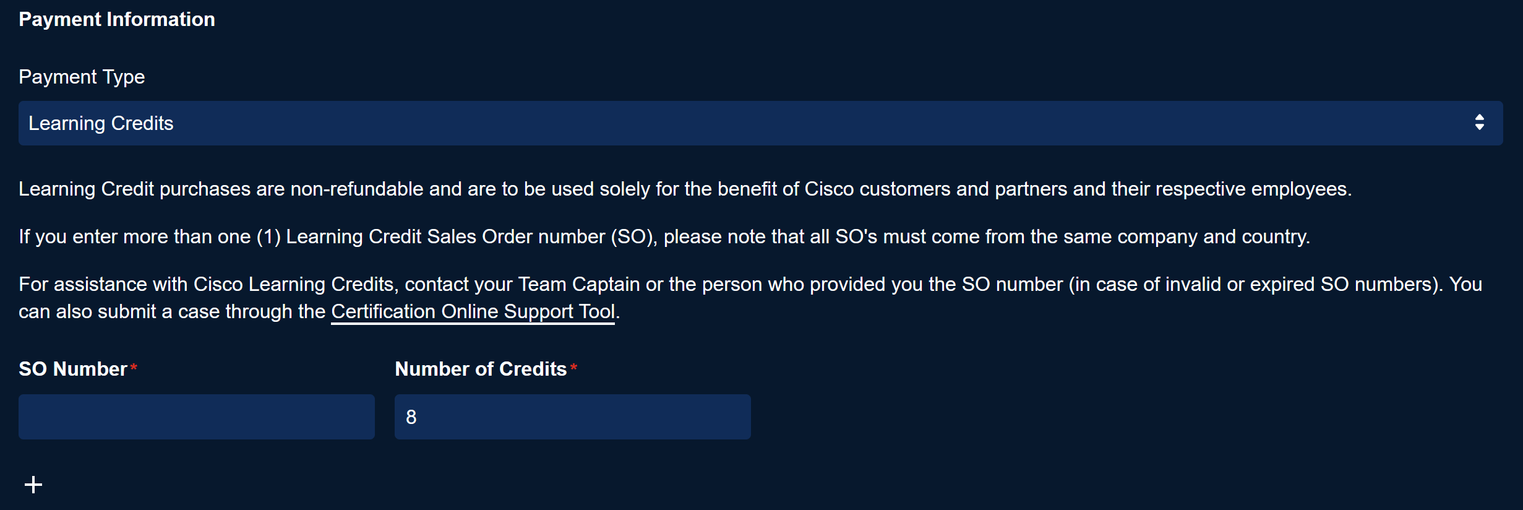The image size is (1523, 510).
Task: Click the Payment Type label
Action: [x=82, y=77]
